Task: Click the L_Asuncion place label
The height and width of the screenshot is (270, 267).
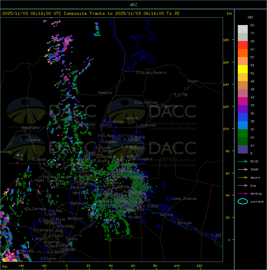Action: (146, 125)
